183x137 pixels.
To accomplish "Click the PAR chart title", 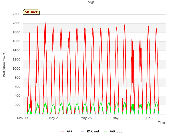I will [91, 3].
